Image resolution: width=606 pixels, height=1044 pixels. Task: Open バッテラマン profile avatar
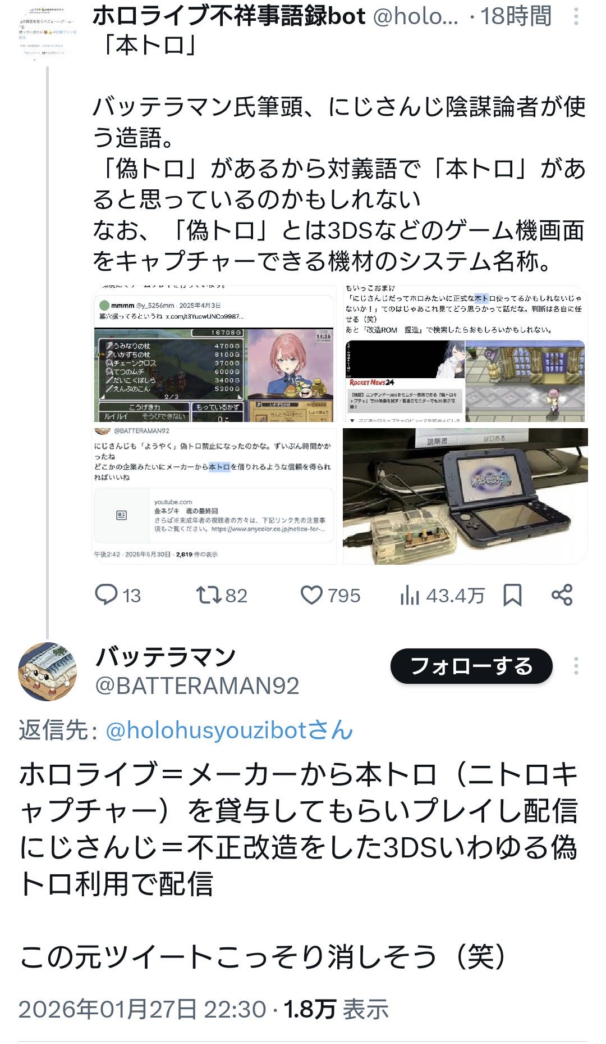[x=48, y=671]
